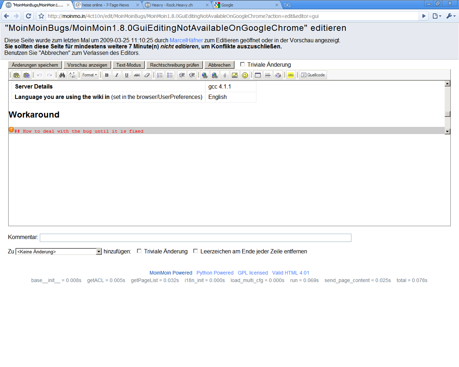Viewport: 459px width, 367px height.
Task: Check Triviale Änderung beside the Abbrechen button
Action: click(x=242, y=65)
